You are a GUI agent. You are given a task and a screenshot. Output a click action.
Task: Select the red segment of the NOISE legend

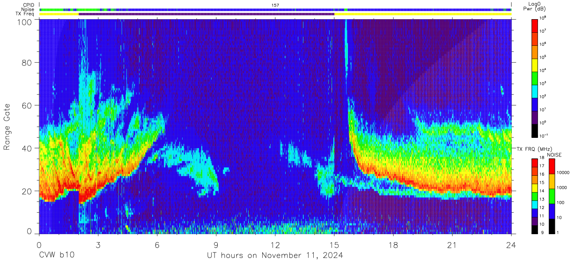552,166
